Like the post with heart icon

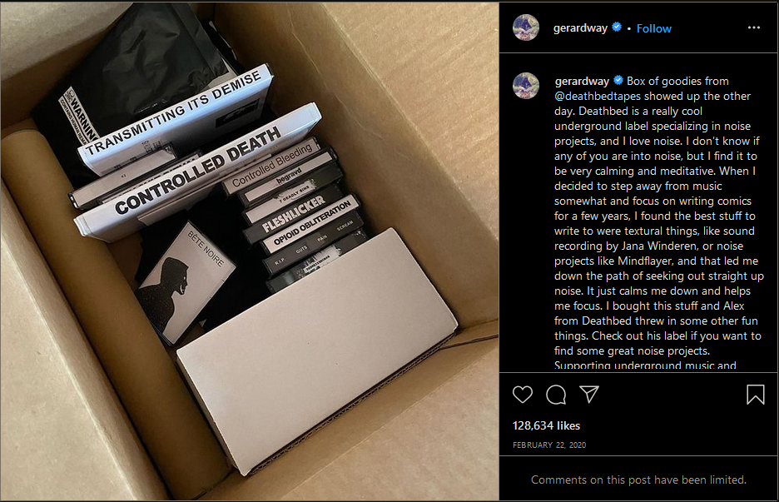pos(522,395)
